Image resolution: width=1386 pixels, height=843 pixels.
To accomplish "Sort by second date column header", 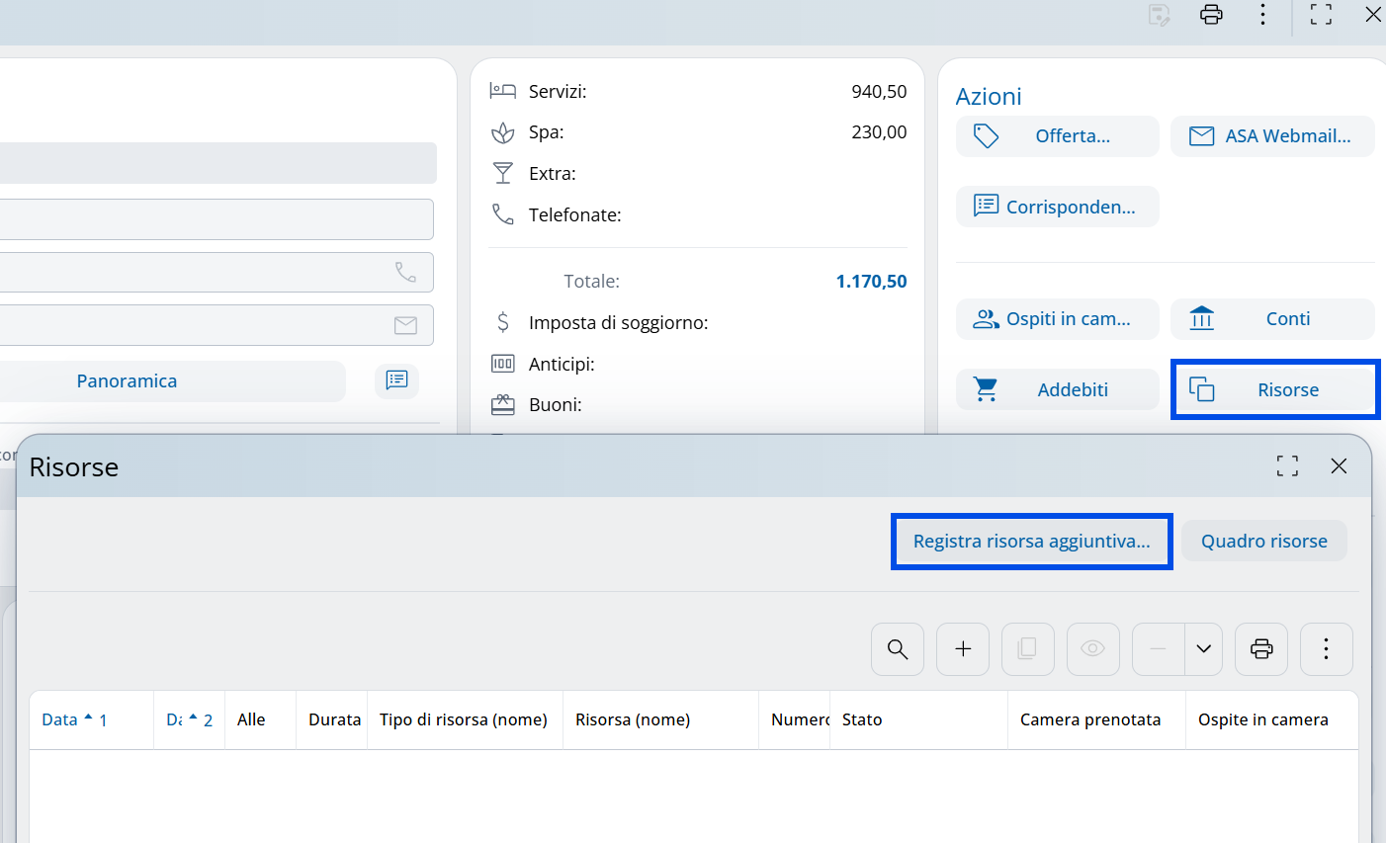I will (x=175, y=719).
